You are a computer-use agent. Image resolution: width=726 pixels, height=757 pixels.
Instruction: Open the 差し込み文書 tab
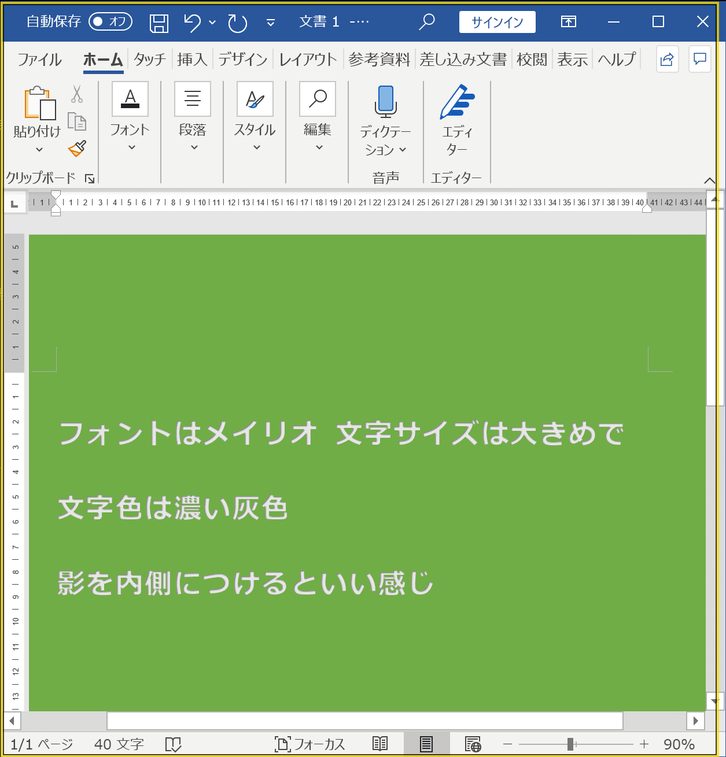[x=463, y=60]
